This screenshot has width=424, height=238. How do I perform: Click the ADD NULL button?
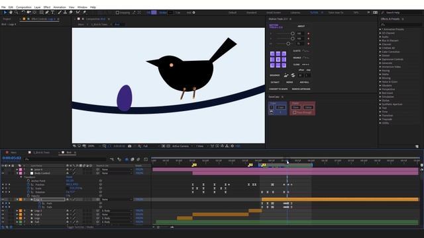(x=305, y=82)
